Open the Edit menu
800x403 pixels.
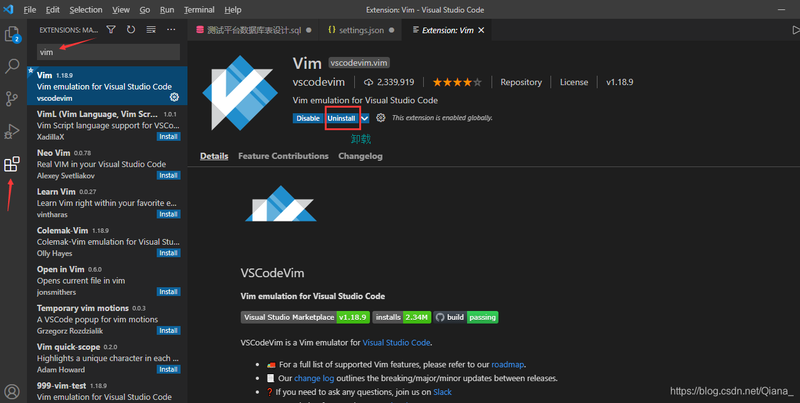tap(53, 10)
